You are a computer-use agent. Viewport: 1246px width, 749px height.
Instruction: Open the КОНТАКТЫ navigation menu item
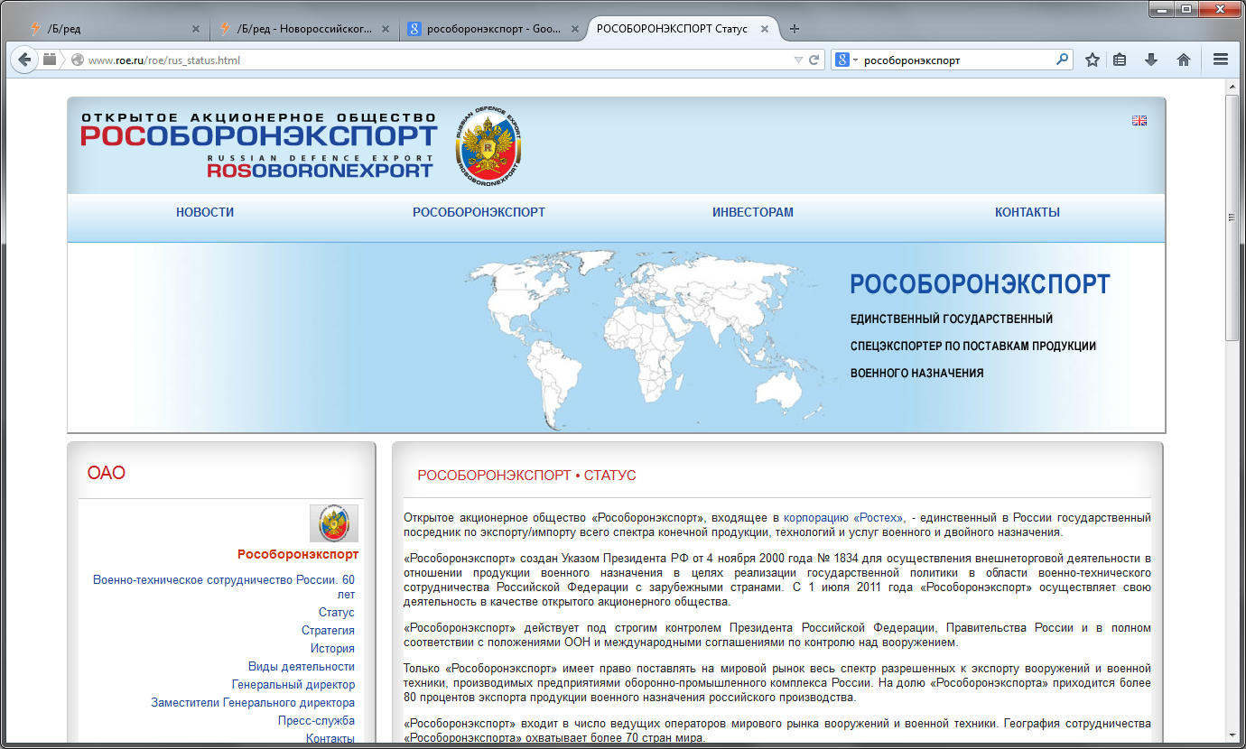pos(1027,213)
